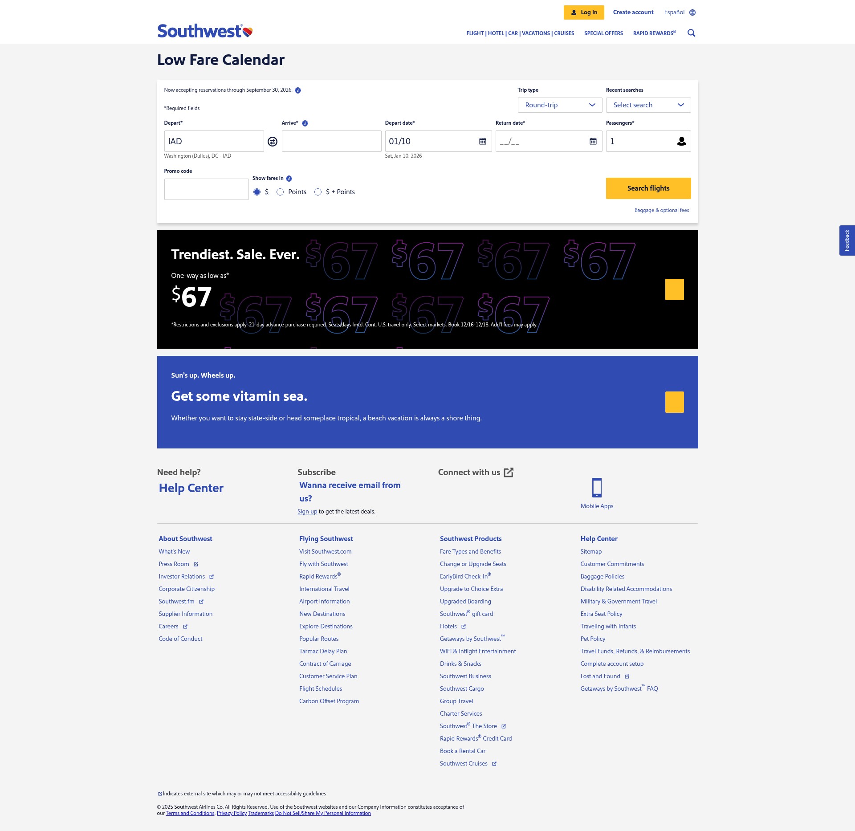The image size is (855, 831).
Task: Click the passenger person icon
Action: pos(681,141)
